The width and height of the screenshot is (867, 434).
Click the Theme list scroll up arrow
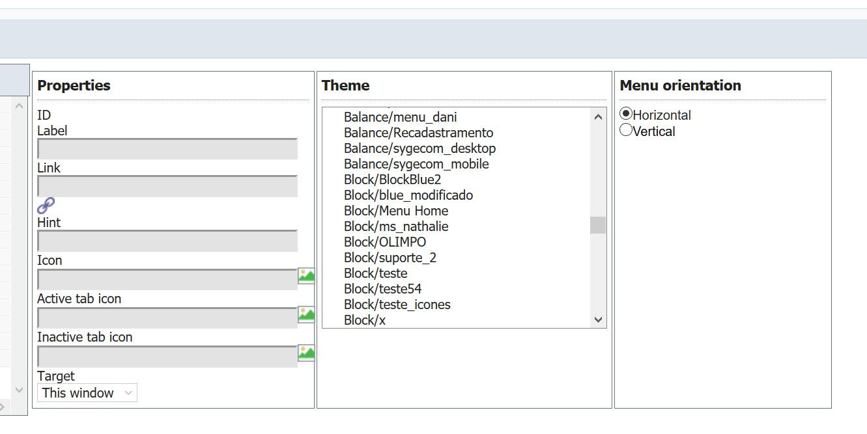[598, 117]
